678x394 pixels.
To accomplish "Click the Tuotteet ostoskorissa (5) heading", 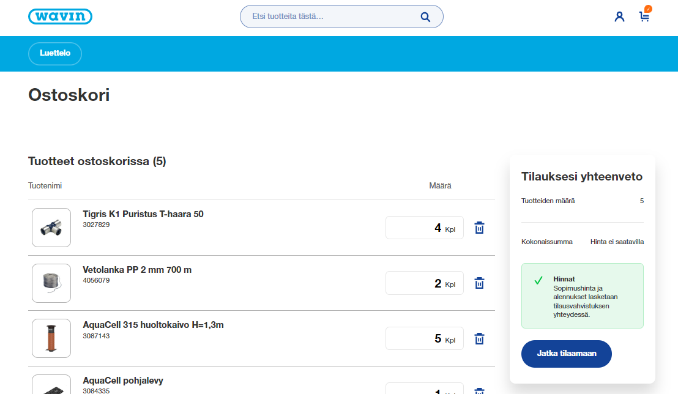I will click(x=97, y=162).
